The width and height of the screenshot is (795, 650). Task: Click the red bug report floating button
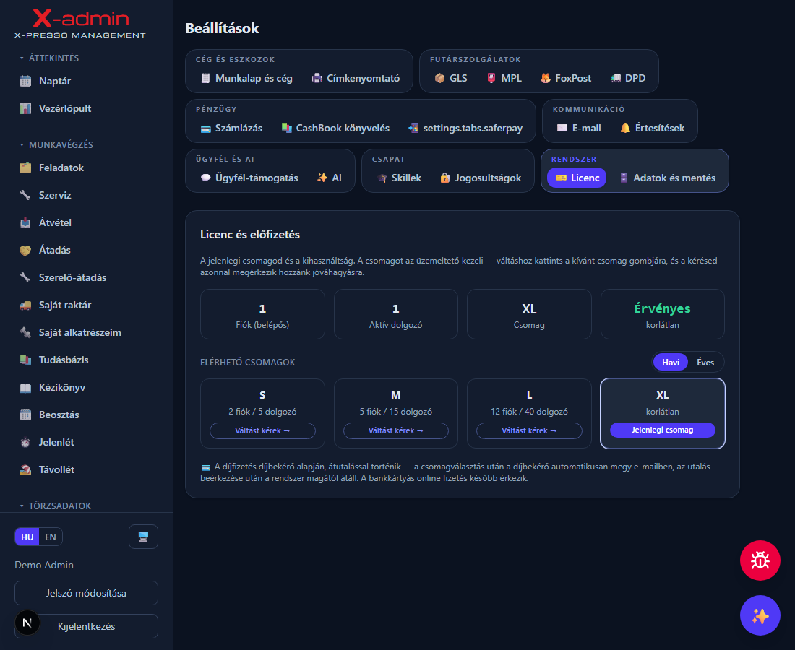(760, 560)
